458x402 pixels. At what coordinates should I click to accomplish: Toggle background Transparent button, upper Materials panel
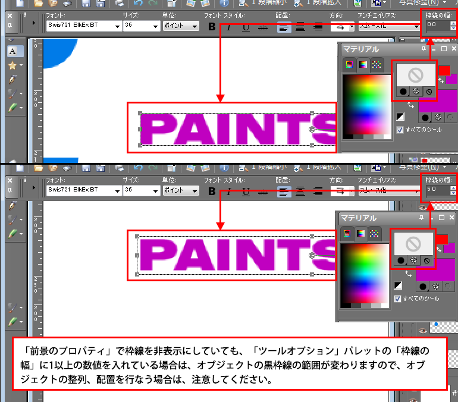coord(450,117)
